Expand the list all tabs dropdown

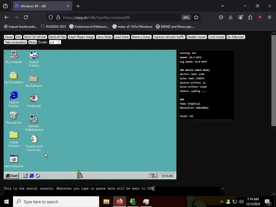point(222,6)
